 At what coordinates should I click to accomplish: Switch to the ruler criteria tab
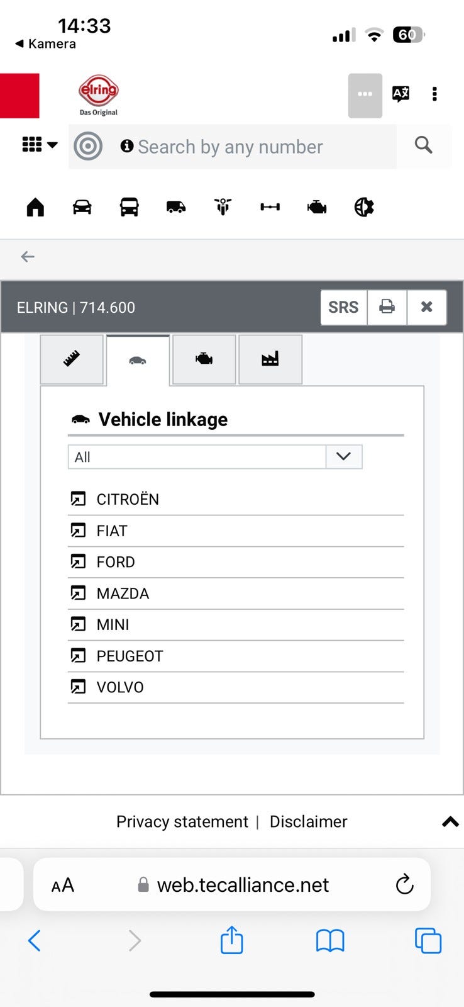pos(72,359)
